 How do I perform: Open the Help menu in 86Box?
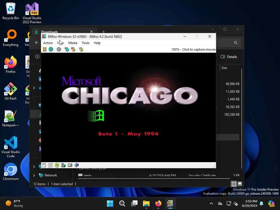pos(97,43)
